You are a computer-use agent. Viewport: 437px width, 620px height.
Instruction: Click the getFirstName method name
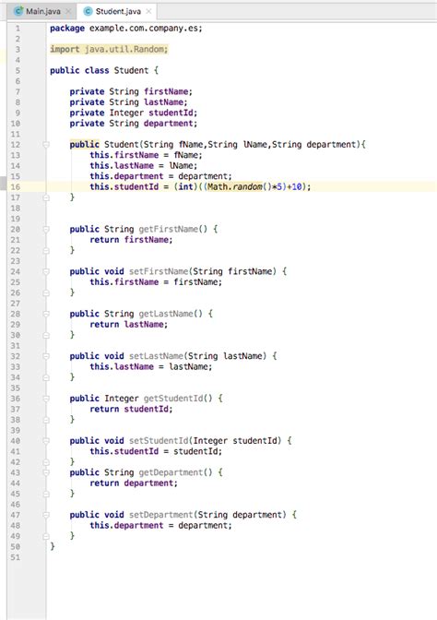168,230
